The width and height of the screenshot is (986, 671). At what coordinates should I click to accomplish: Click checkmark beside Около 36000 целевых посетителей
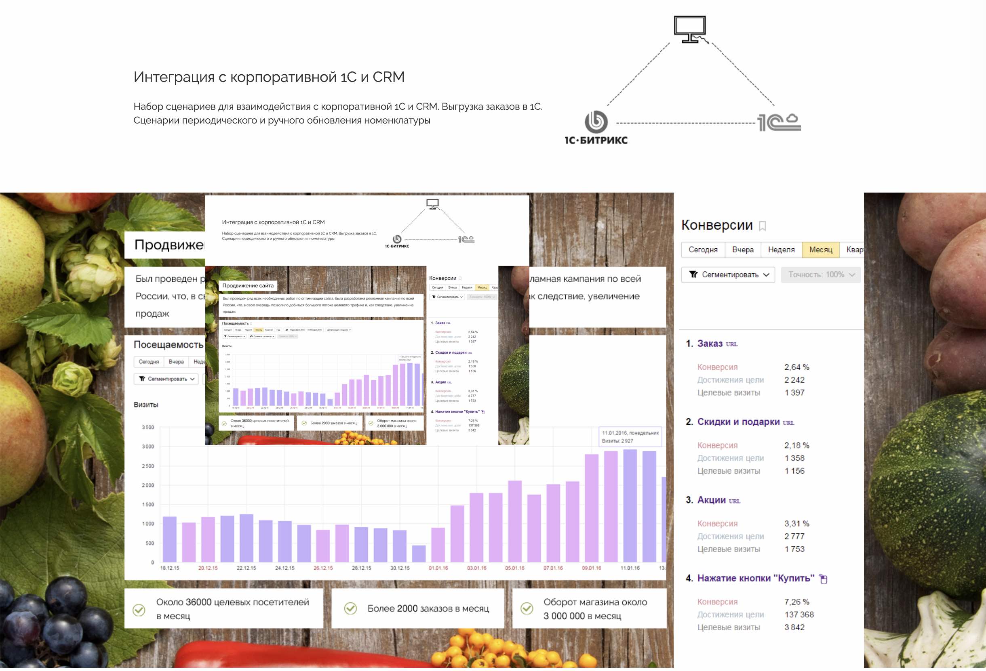pyautogui.click(x=139, y=610)
